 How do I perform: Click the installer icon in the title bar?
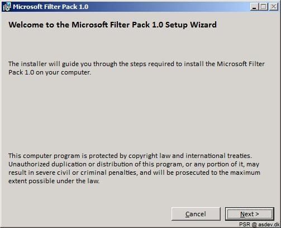pyautogui.click(x=7, y=7)
